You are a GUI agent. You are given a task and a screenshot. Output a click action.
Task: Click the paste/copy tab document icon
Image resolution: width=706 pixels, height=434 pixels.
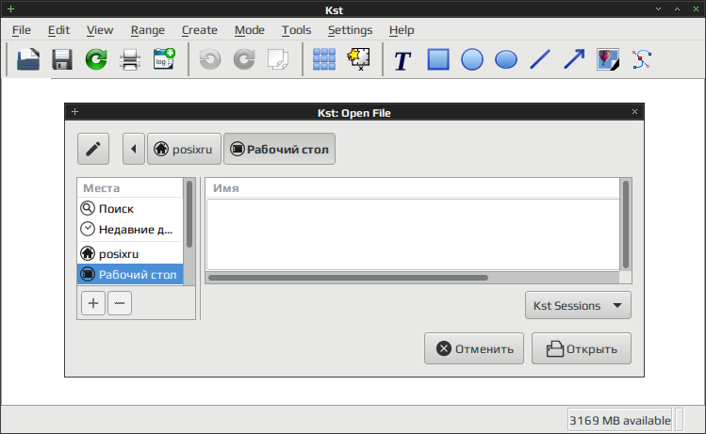click(x=278, y=59)
